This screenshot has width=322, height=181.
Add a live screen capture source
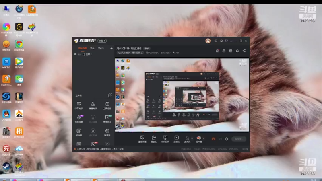(x=142, y=139)
